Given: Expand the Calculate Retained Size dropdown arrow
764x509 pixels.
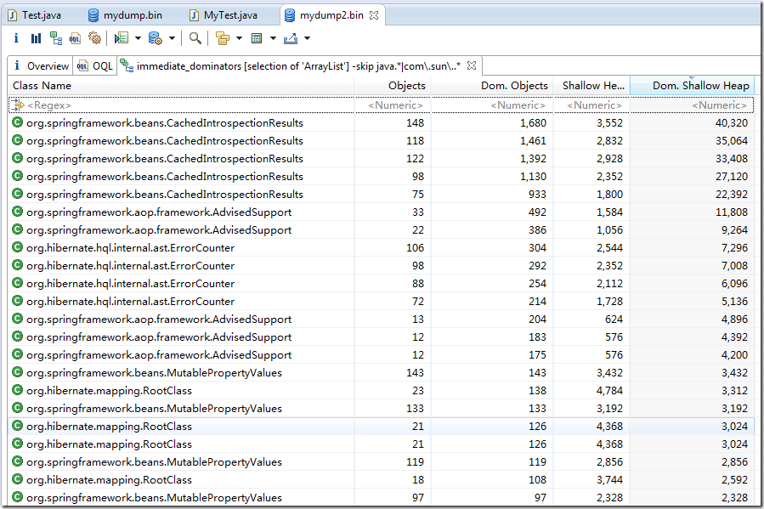Looking at the screenshot, I should 273,38.
